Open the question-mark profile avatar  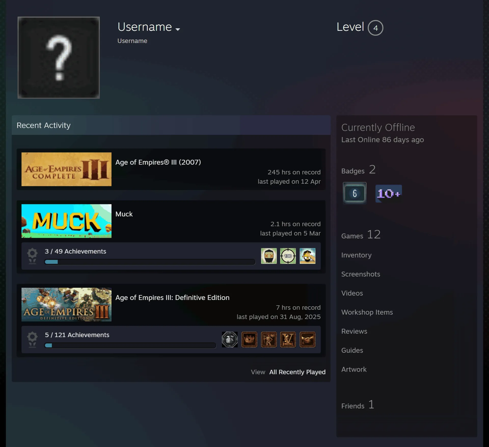(x=59, y=57)
